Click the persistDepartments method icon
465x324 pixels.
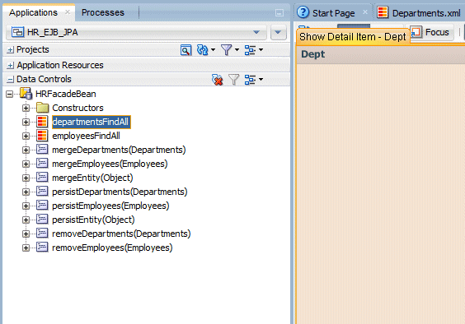tap(42, 191)
